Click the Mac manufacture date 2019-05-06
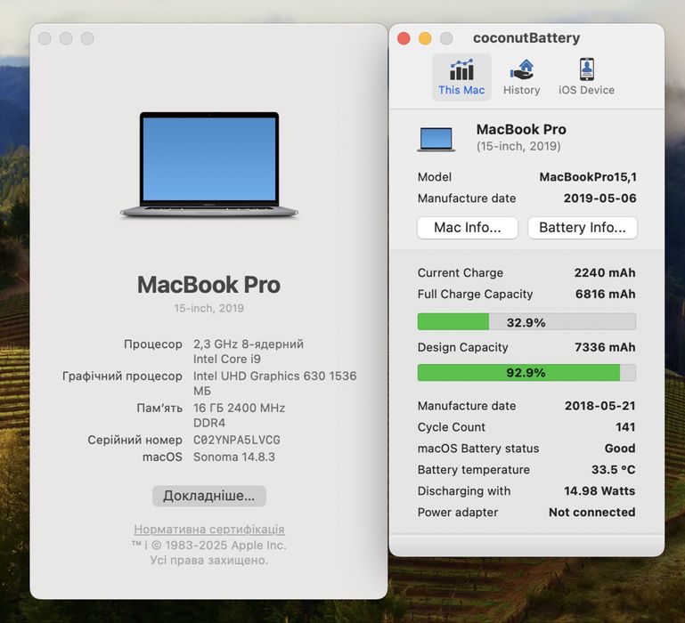This screenshot has height=623, width=685. (x=599, y=198)
